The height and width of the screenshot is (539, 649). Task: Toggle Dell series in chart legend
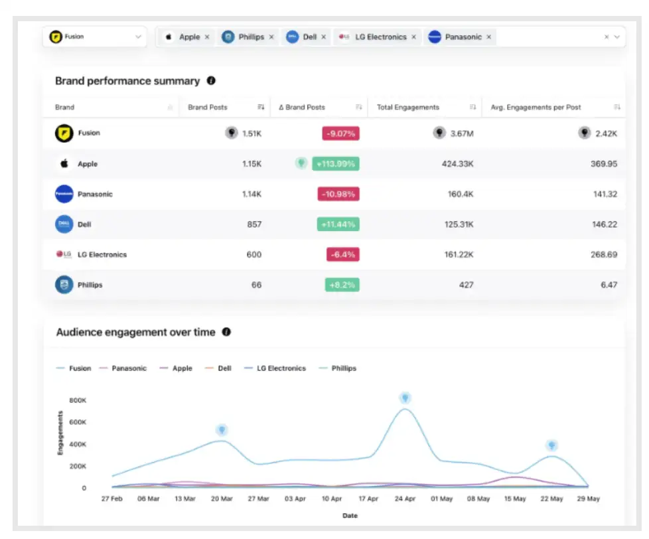pyautogui.click(x=218, y=368)
